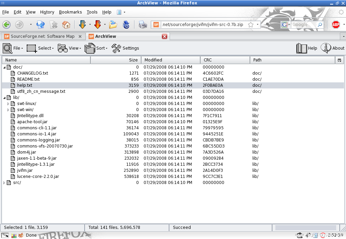Click the blue swirl toolbar icon
The height and width of the screenshot is (239, 346).
tap(126, 24)
